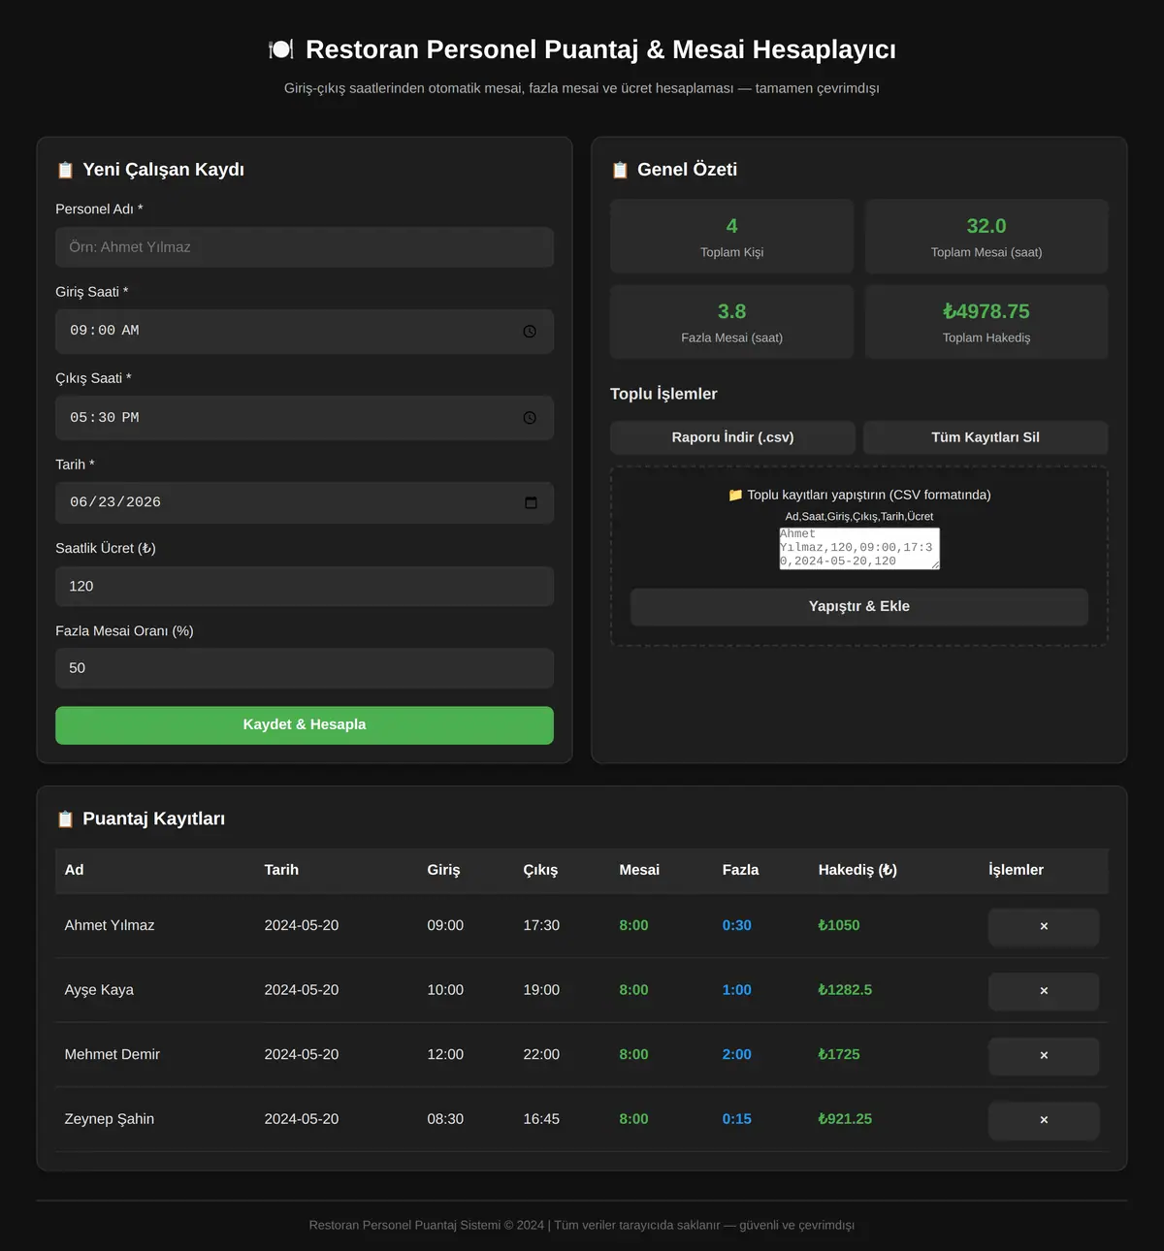The height and width of the screenshot is (1251, 1164).
Task: Select the name cell Ahmet Yılmaz
Action: (x=110, y=925)
